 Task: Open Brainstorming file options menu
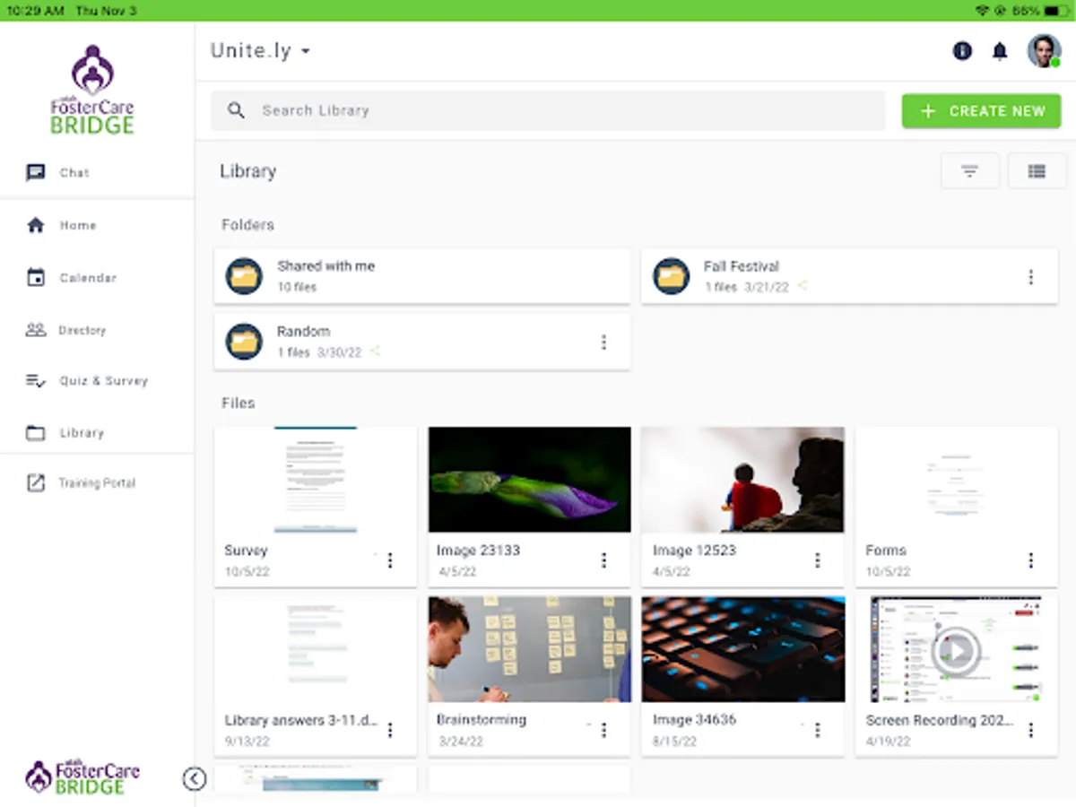pos(603,730)
